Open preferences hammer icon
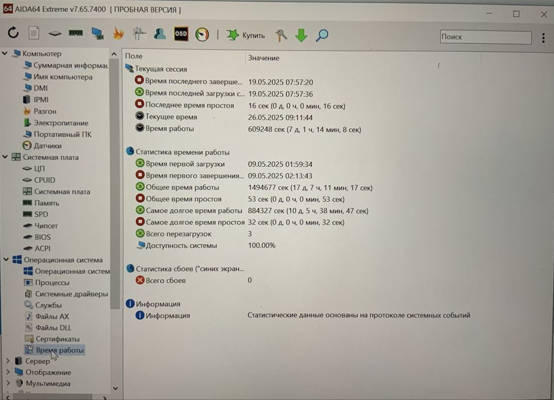The image size is (554, 400). (x=281, y=35)
